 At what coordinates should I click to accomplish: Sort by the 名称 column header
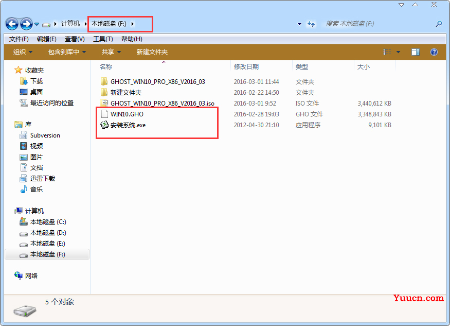point(106,67)
